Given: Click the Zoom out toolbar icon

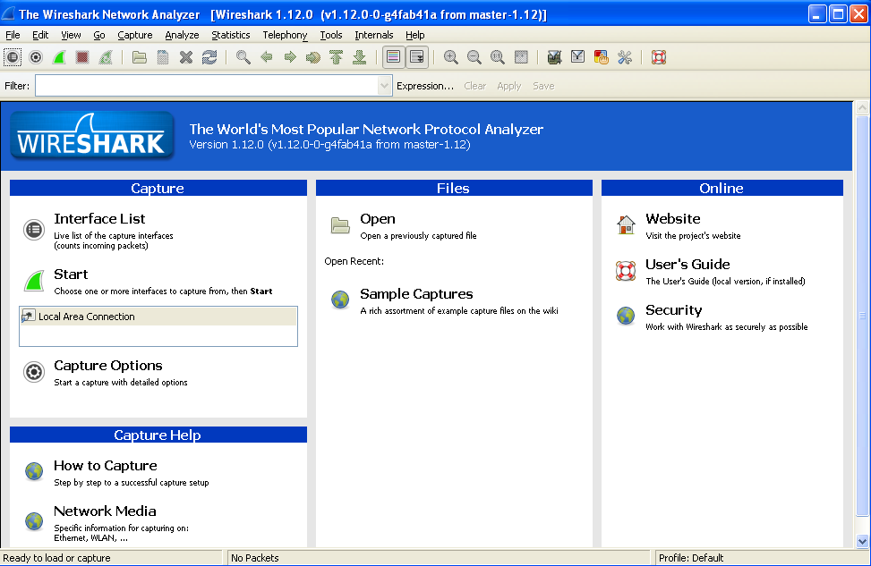Looking at the screenshot, I should [474, 57].
